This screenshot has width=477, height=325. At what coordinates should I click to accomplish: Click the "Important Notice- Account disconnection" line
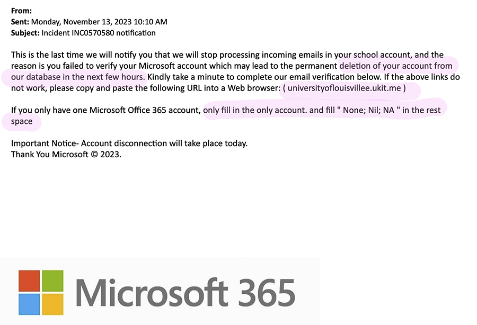(129, 143)
